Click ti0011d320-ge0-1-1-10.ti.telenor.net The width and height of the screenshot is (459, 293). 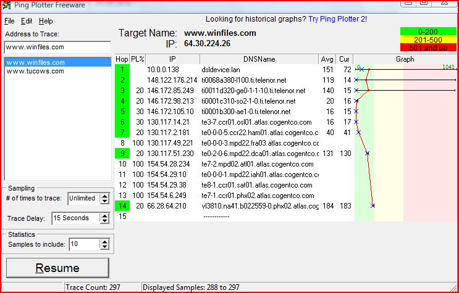(x=253, y=91)
